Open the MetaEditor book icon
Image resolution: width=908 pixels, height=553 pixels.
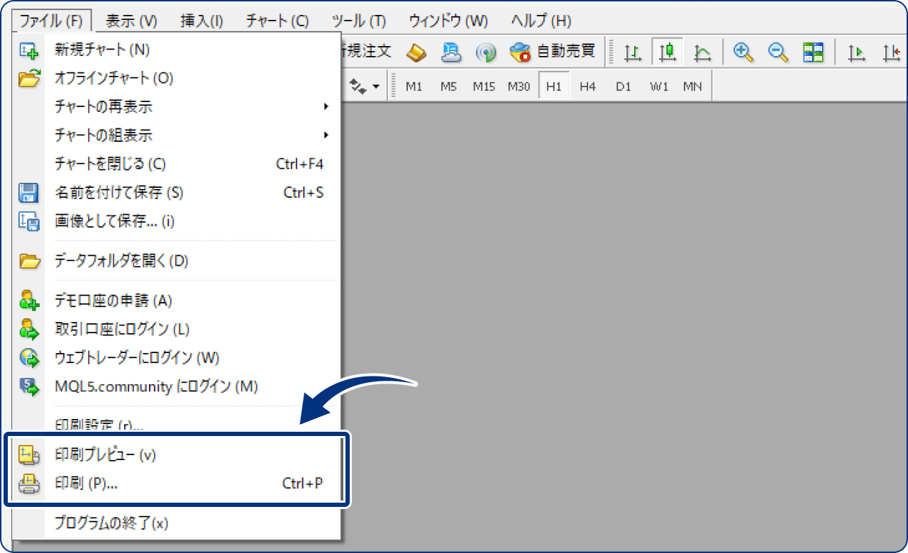click(x=416, y=52)
